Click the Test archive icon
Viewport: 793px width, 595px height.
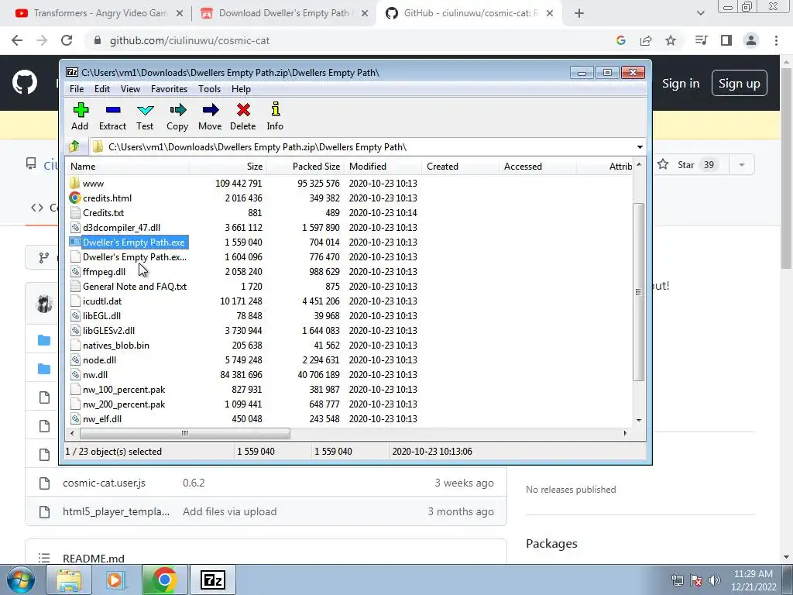pos(145,117)
